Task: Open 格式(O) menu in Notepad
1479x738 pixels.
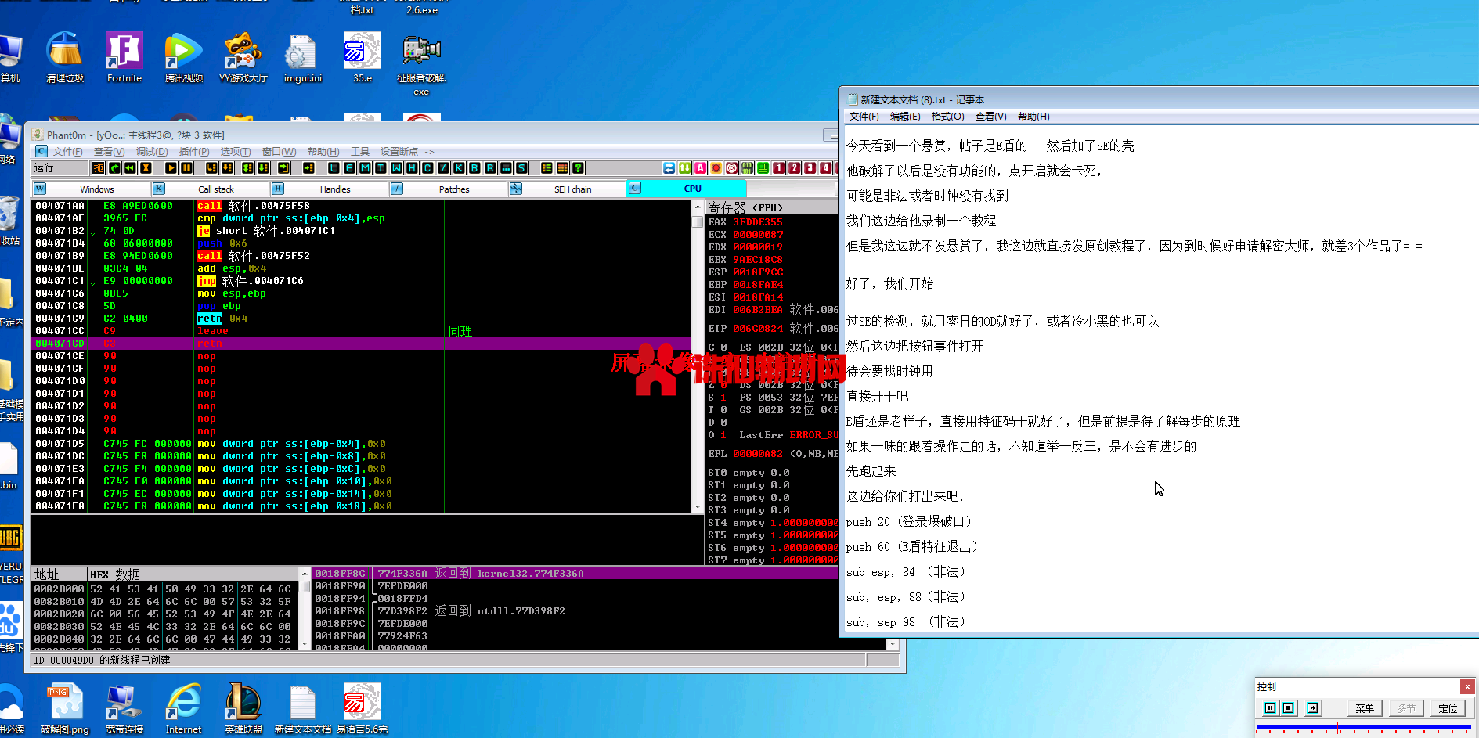Action: (x=947, y=117)
